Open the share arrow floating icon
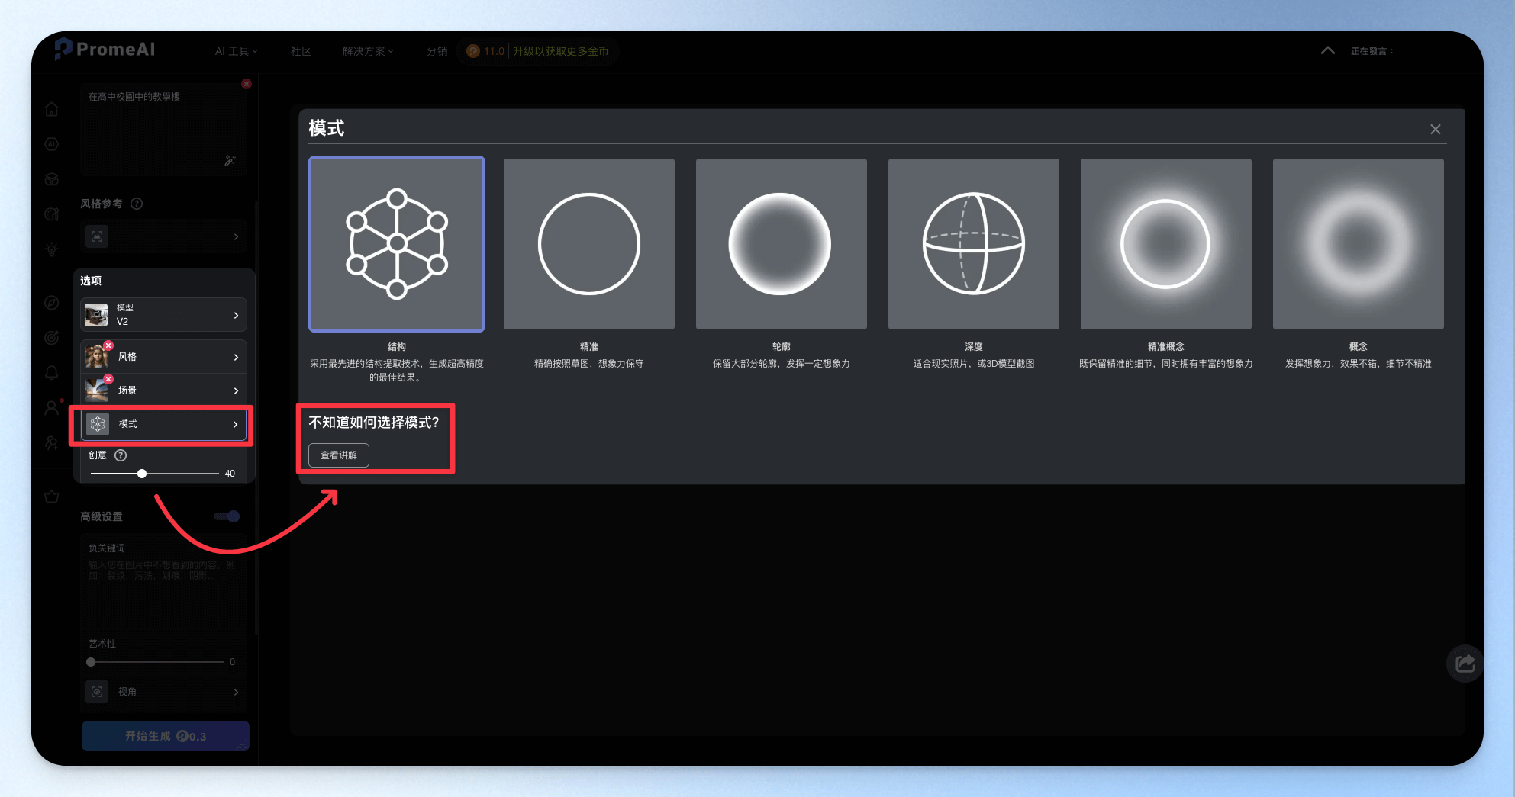 click(1465, 664)
